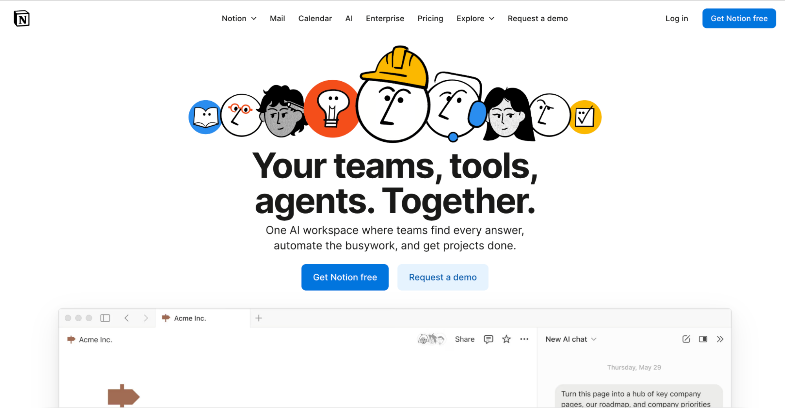Start a new AI chat with the compose icon

point(686,339)
